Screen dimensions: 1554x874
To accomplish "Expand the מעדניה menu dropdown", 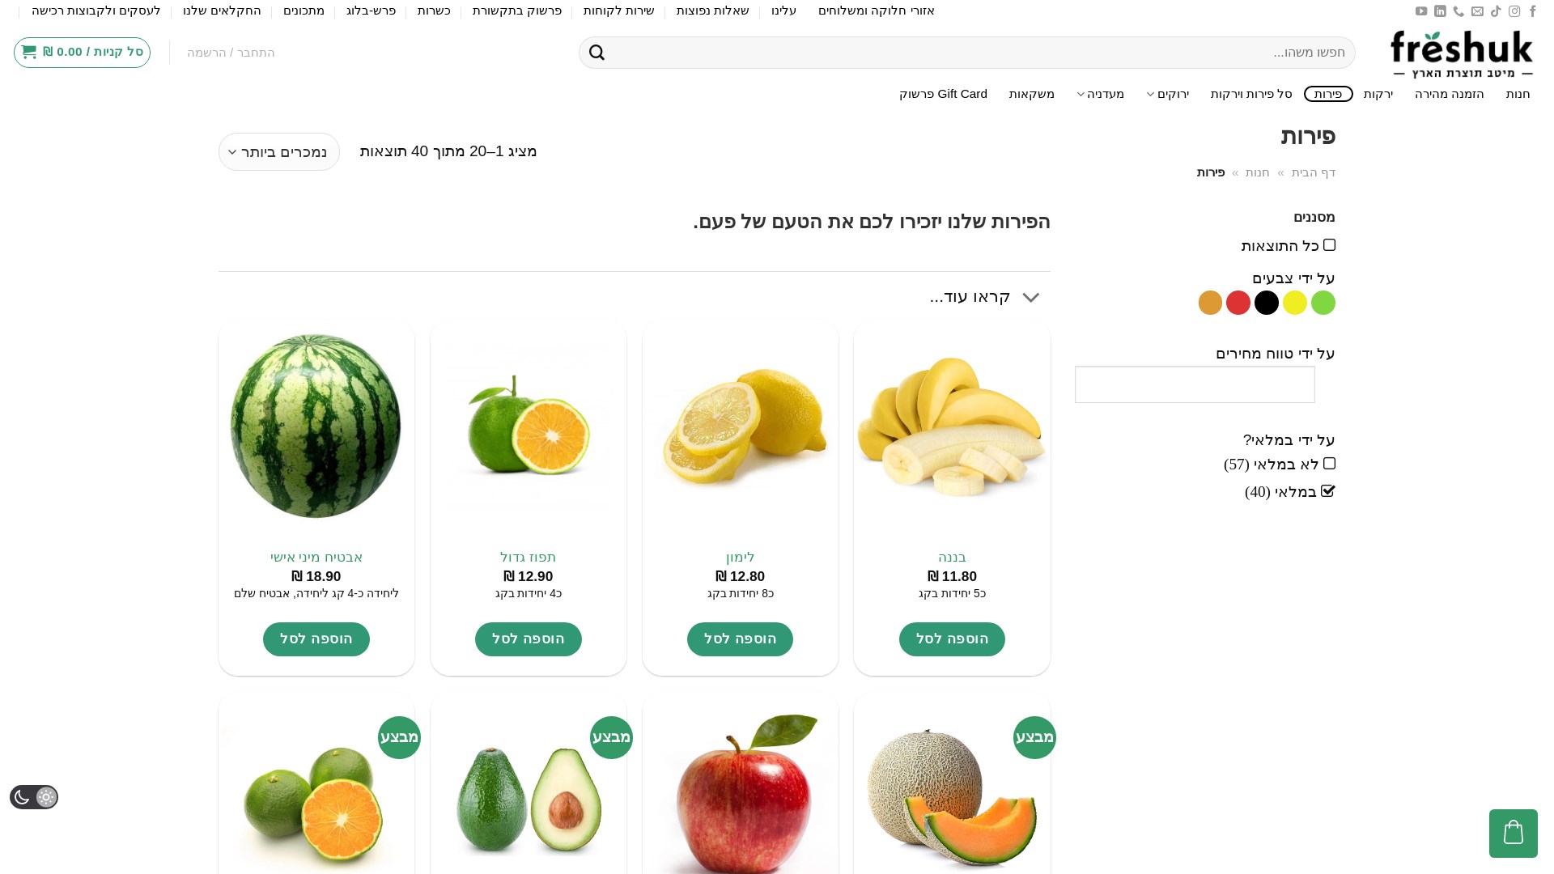I will coord(1100,94).
